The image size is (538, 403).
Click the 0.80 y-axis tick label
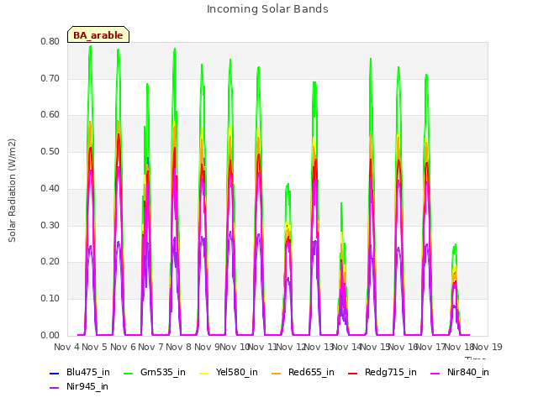click(x=50, y=41)
